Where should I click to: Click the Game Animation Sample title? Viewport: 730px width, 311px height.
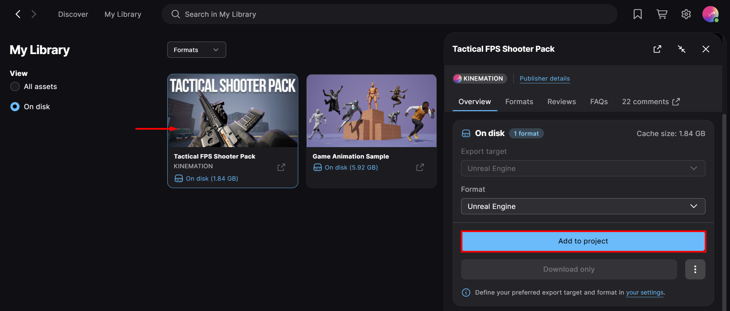(x=351, y=157)
